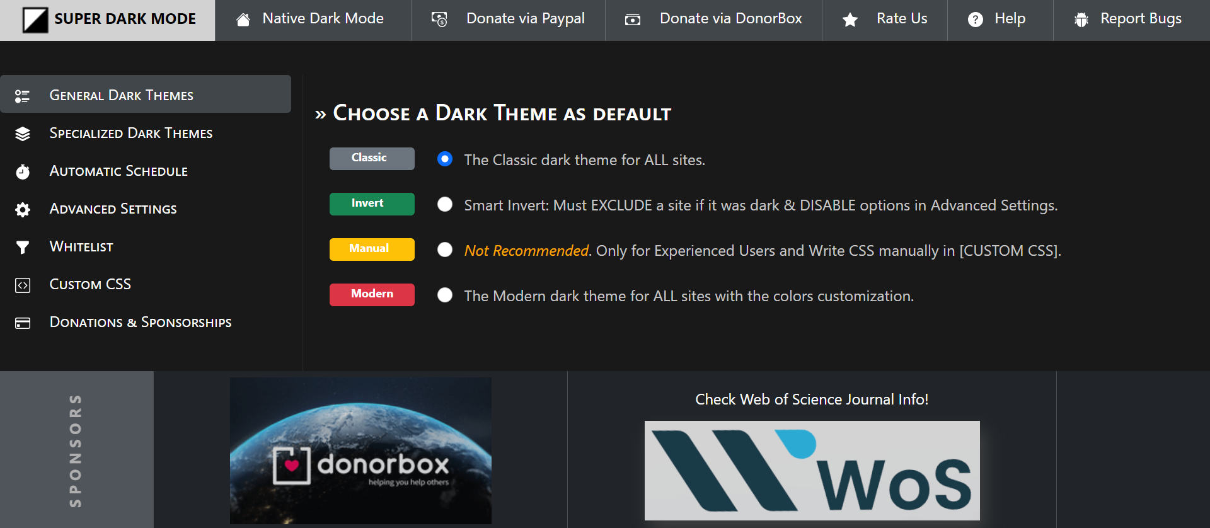Click the DonorBox wallet icon
The image size is (1210, 528).
(633, 20)
